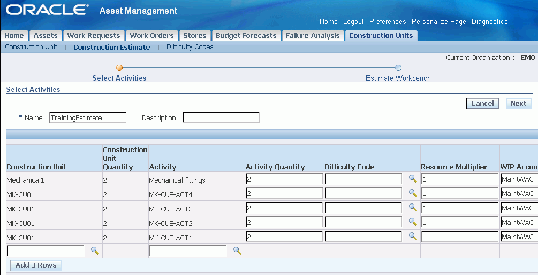Go to Difficulty Codes subtab
This screenshot has height=275, width=538.
190,47
